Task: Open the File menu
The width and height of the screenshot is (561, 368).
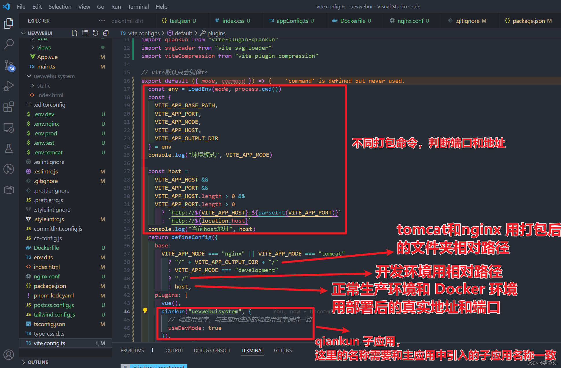Action: (x=21, y=6)
